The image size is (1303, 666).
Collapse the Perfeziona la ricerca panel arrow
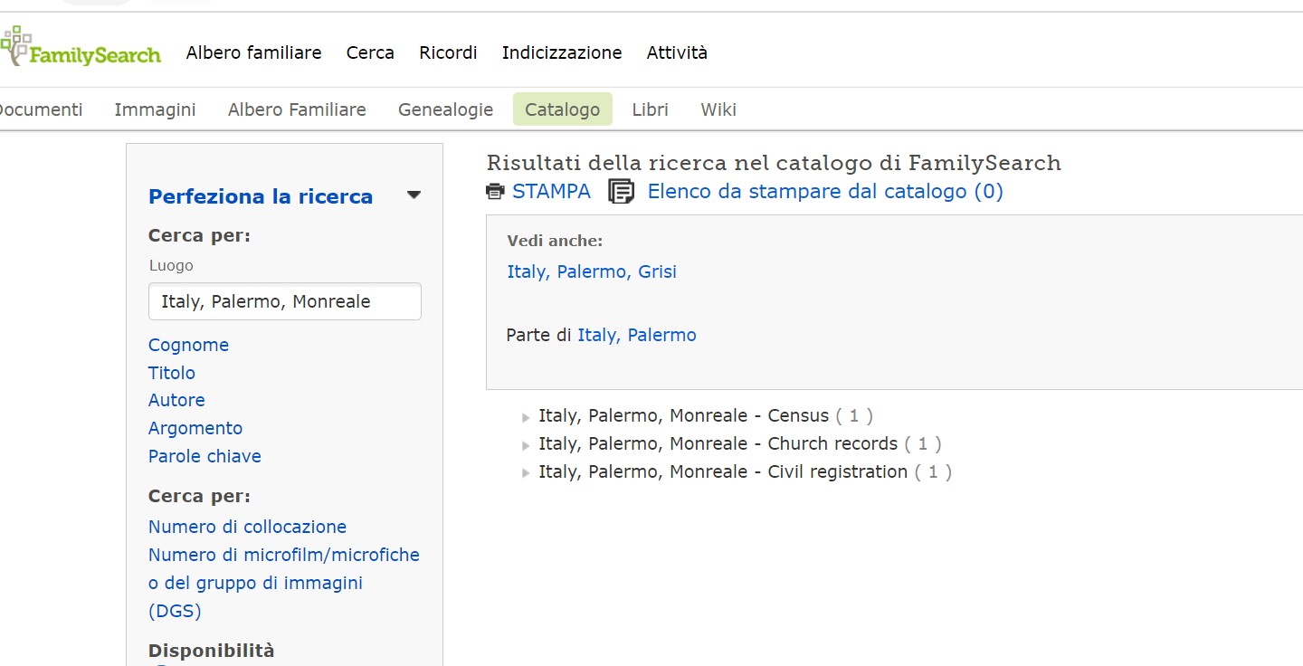click(414, 195)
